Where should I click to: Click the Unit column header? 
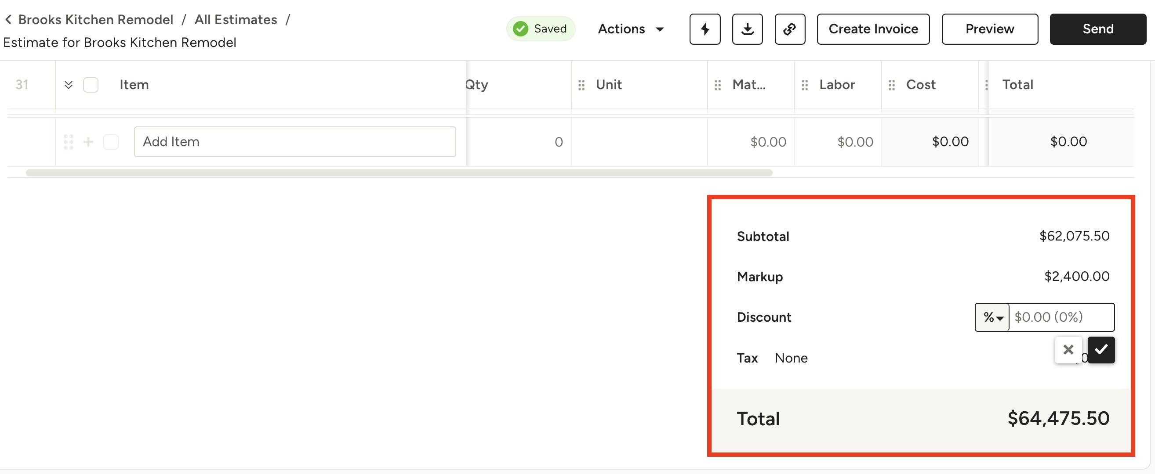(x=608, y=85)
